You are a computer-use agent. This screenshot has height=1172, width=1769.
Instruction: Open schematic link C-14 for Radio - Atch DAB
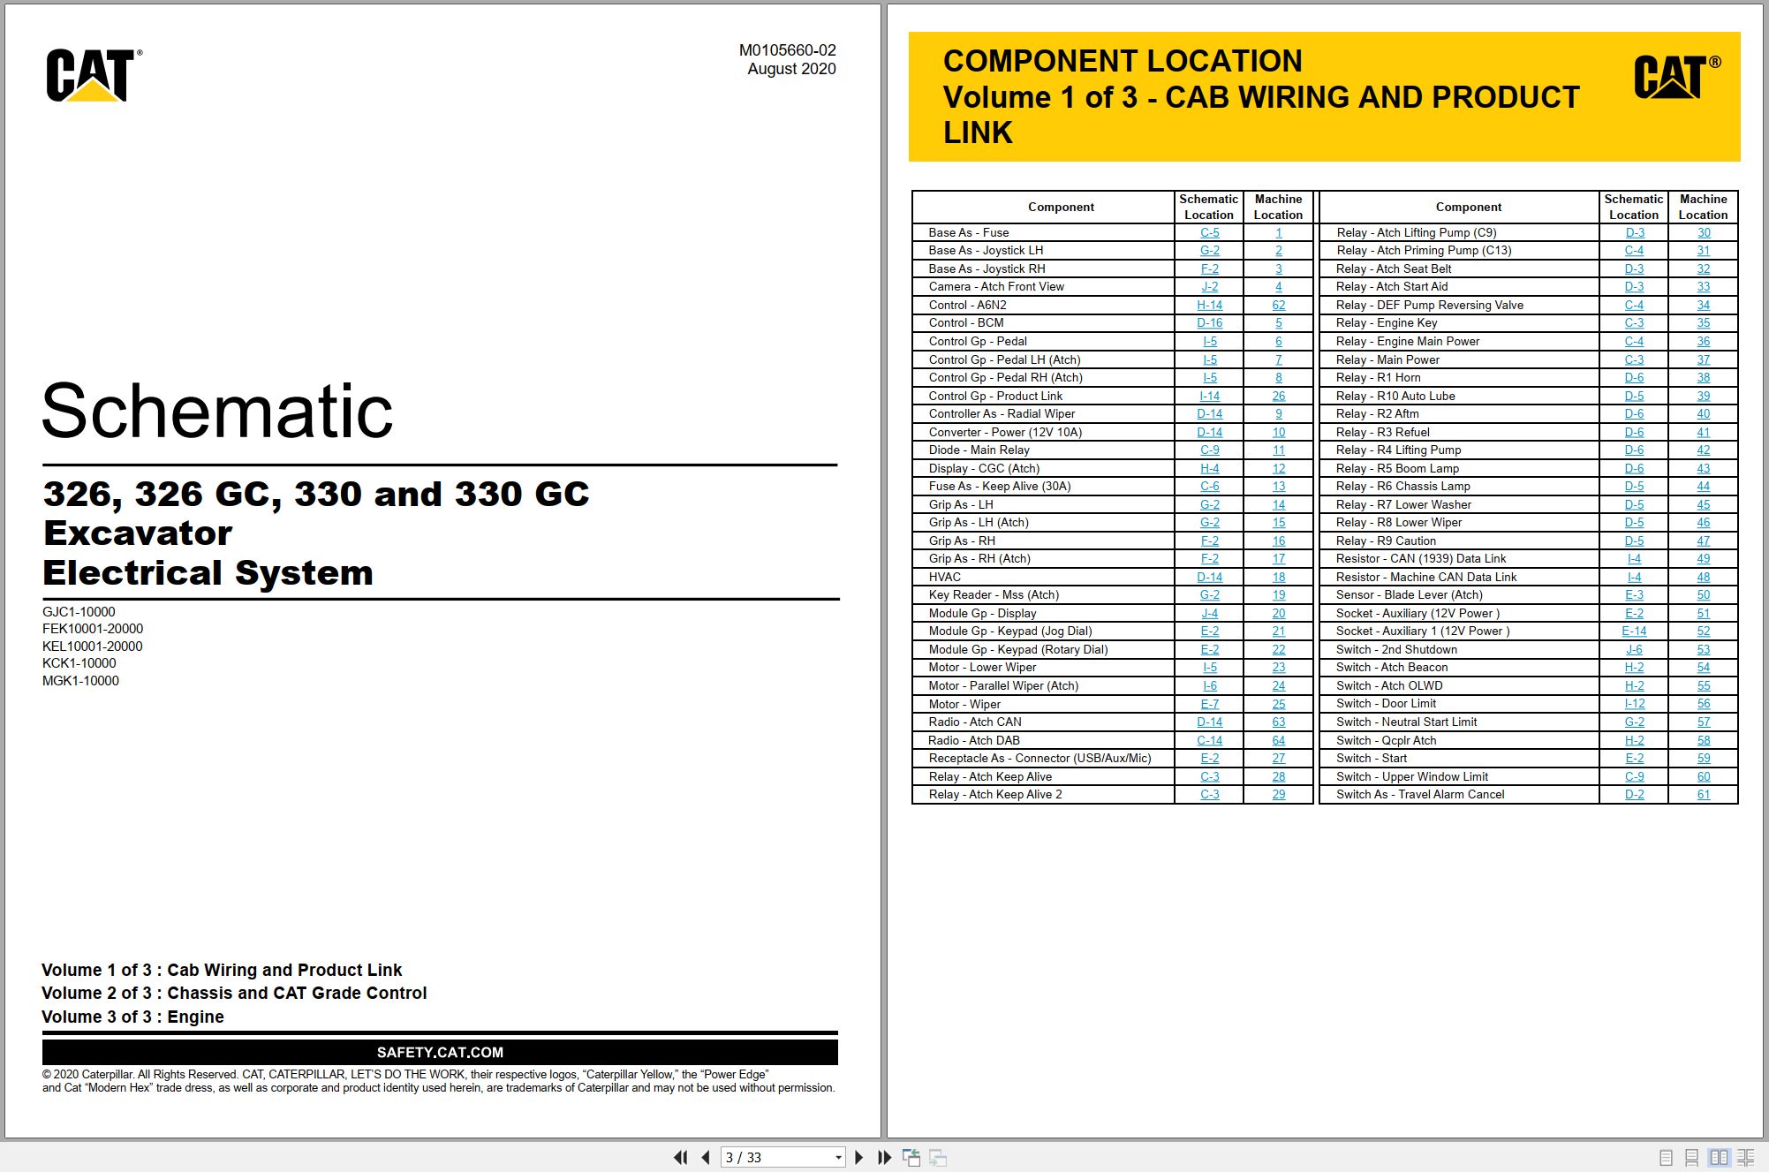(1209, 740)
